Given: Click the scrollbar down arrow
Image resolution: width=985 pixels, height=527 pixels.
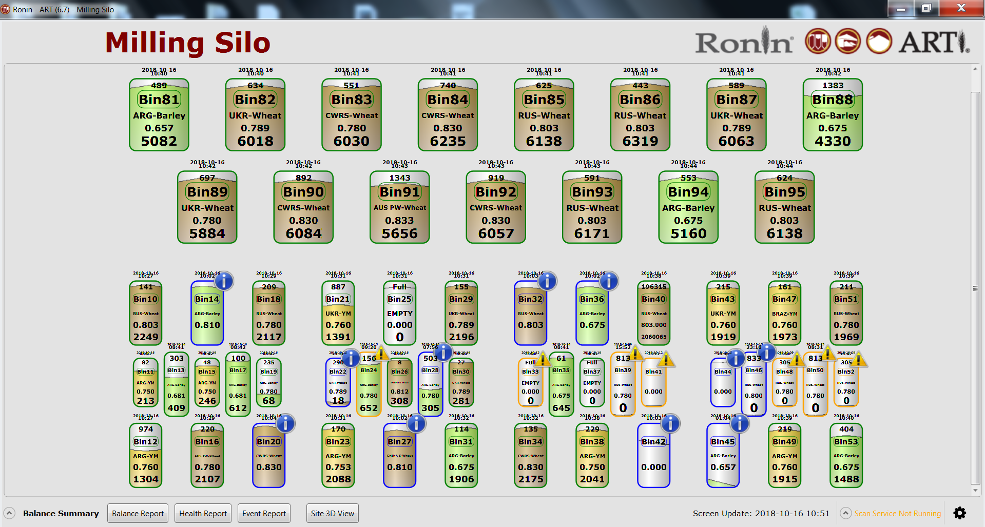Looking at the screenshot, I should 975,490.
